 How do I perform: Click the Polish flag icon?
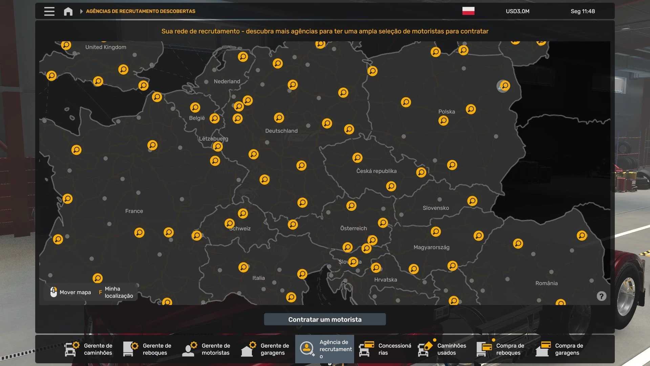pyautogui.click(x=468, y=11)
